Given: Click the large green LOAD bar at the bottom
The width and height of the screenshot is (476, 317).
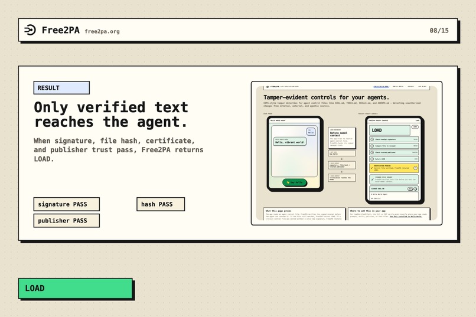Looking at the screenshot, I should point(75,288).
